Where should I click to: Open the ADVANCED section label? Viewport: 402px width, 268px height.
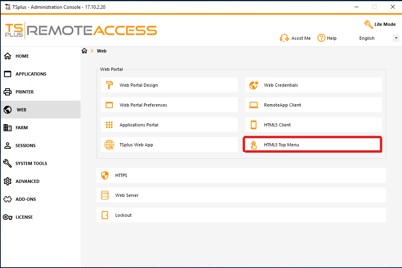point(28,181)
